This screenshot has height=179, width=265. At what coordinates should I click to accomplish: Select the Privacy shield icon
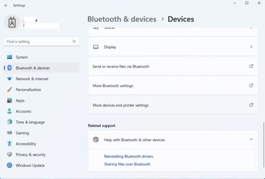pyautogui.click(x=10, y=155)
